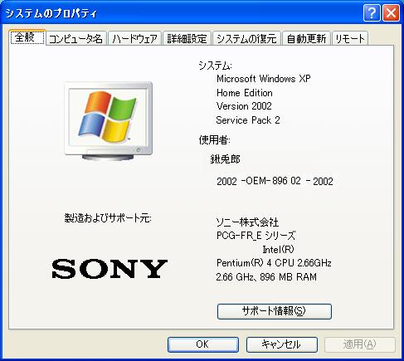The height and width of the screenshot is (361, 404).
Task: Click the SONY logo image
Action: (x=110, y=269)
